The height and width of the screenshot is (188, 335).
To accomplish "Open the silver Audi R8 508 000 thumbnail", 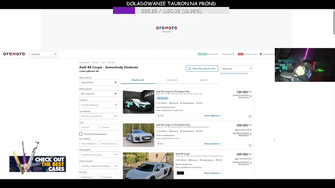I will coord(138,135).
